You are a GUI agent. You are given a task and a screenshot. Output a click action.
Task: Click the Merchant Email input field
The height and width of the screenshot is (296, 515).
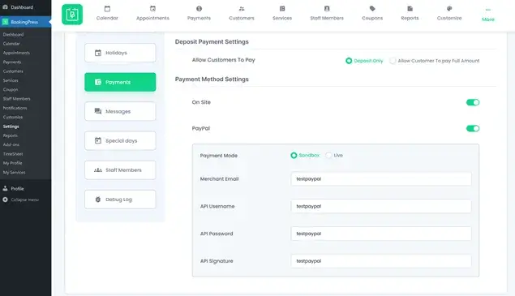[x=381, y=179]
